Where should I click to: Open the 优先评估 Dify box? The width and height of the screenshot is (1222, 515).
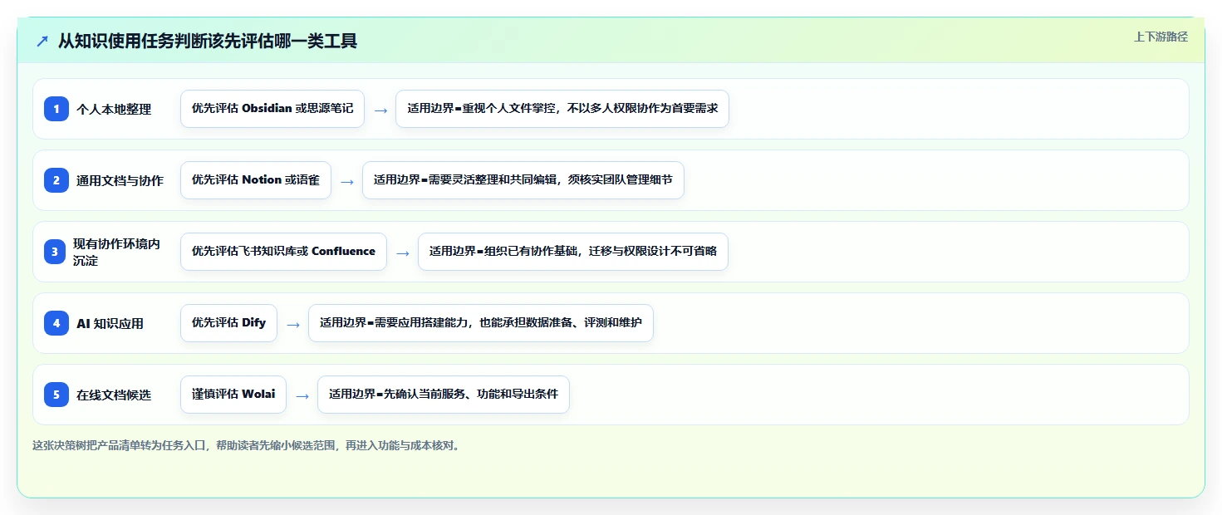point(228,323)
